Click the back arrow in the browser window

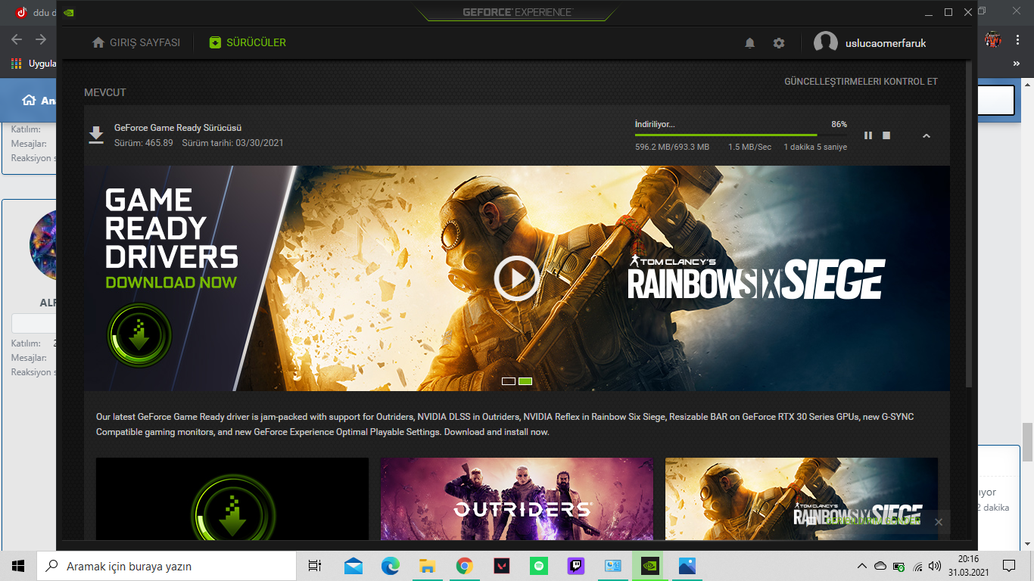coord(17,39)
